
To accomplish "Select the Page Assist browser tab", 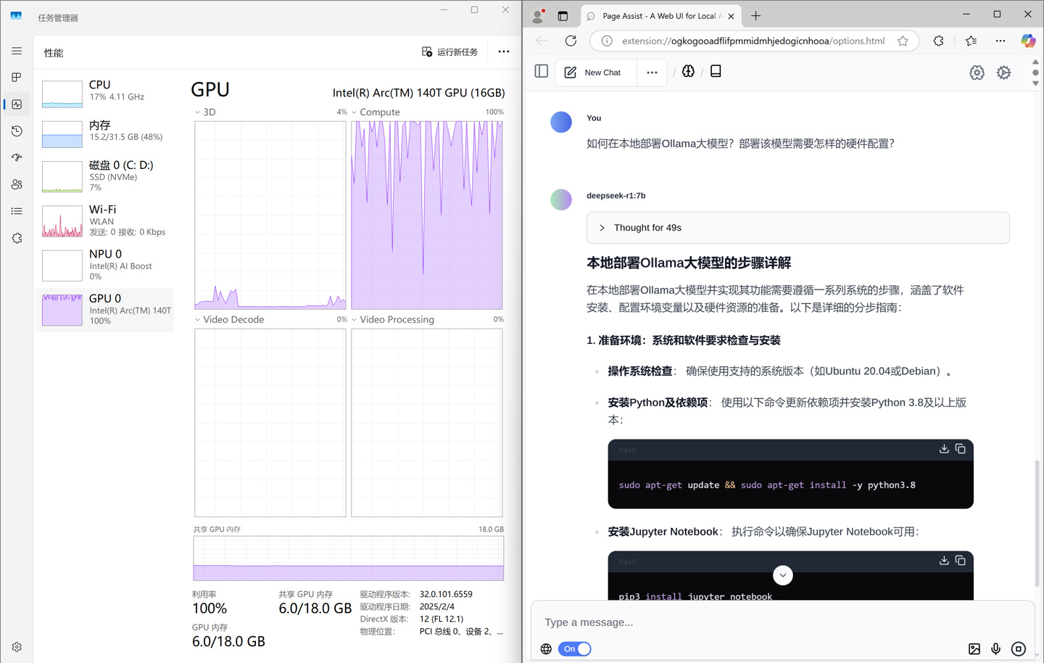I will point(658,16).
